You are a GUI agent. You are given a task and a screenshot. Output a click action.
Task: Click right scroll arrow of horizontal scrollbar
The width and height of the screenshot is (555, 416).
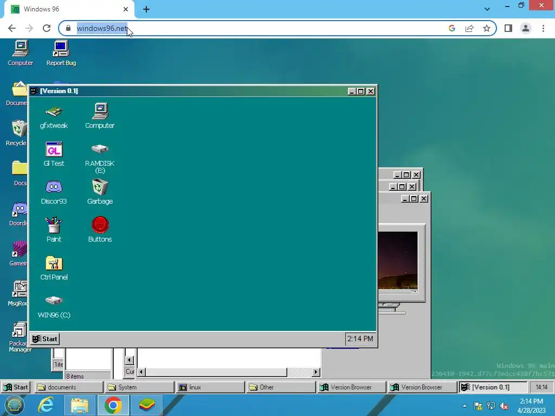316,372
